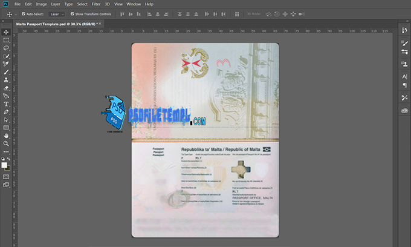
Task: Click the Auto-Align Layers button
Action: (237, 14)
